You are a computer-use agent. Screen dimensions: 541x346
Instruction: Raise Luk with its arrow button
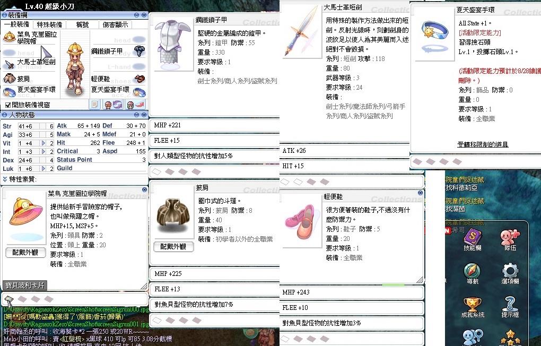pyautogui.click(x=43, y=169)
